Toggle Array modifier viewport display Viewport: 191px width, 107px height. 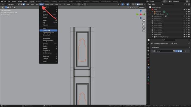tap(179, 51)
